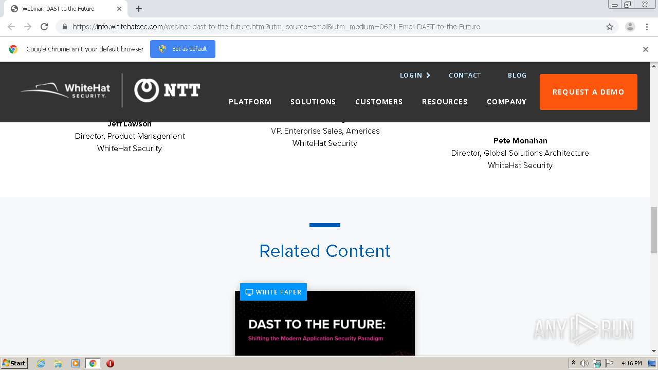The width and height of the screenshot is (658, 370).
Task: Click Director, Product Management text
Action: [130, 136]
